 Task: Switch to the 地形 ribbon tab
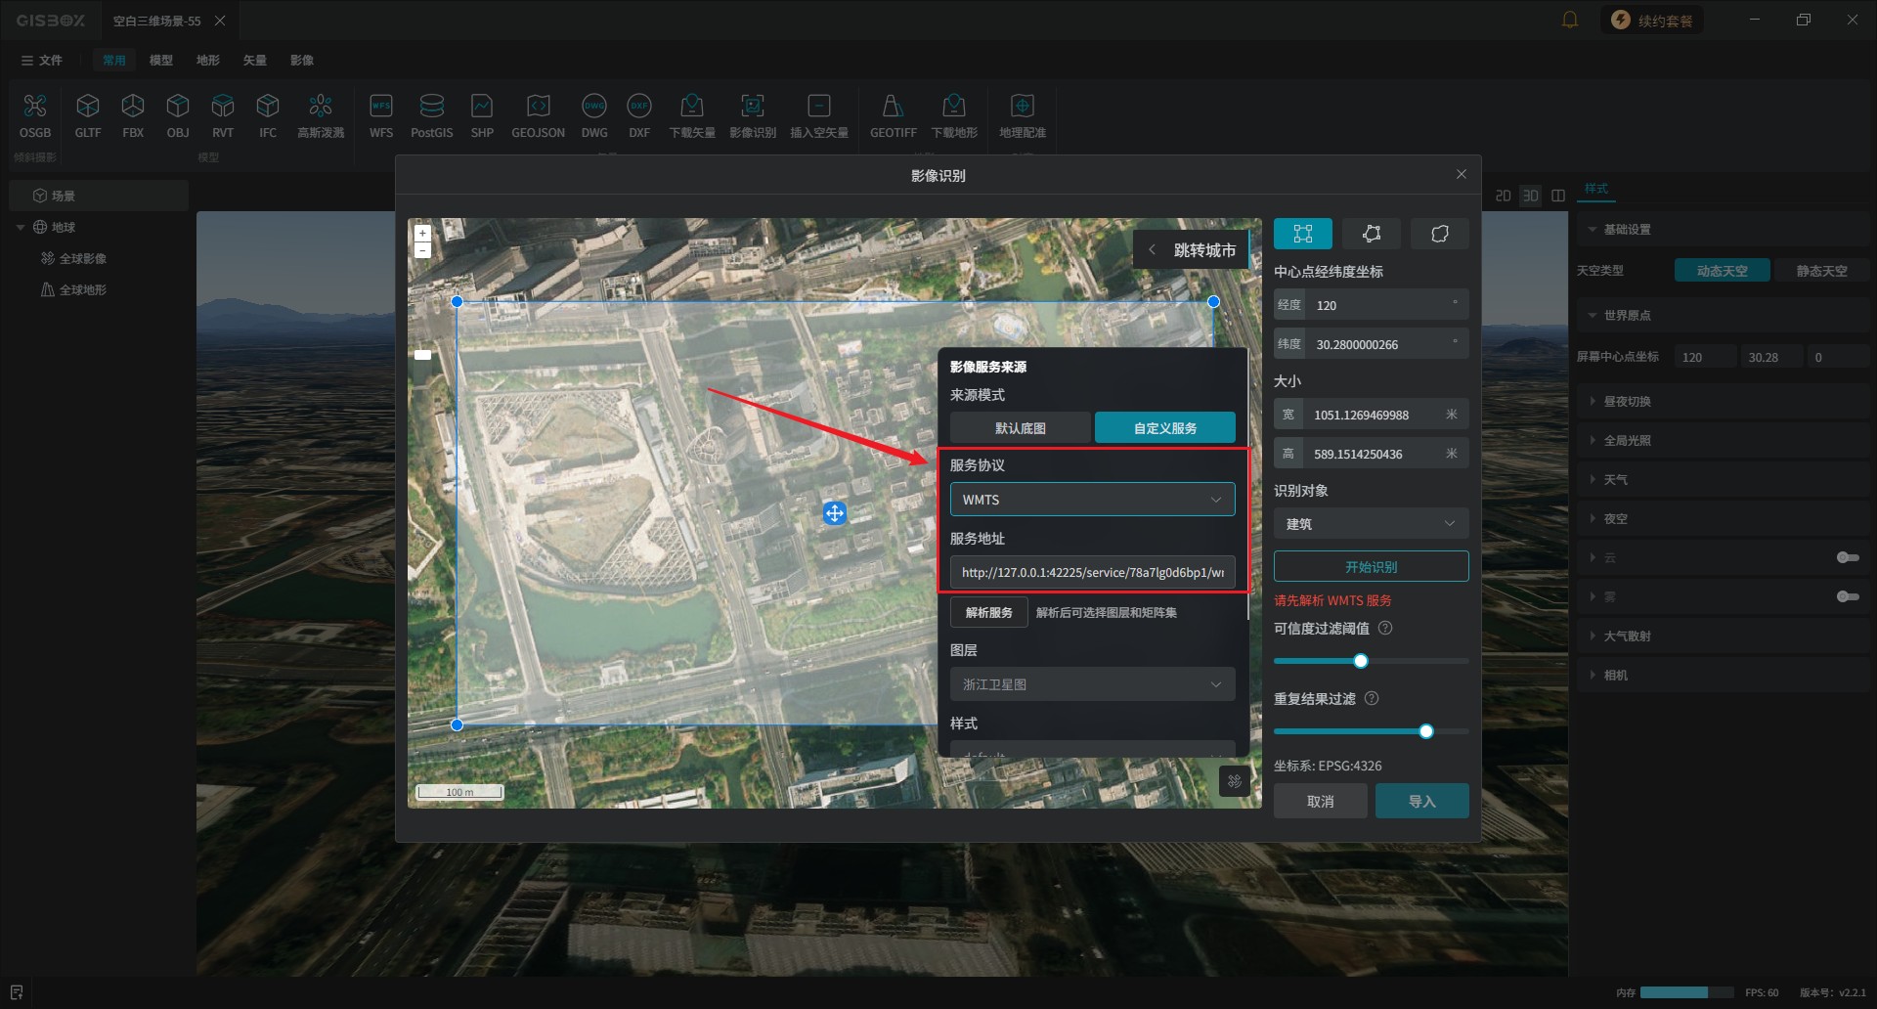click(208, 61)
